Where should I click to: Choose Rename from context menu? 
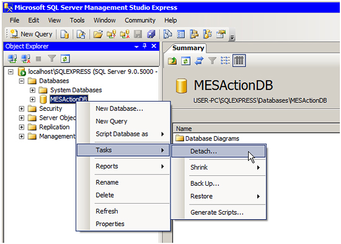[x=123, y=182]
